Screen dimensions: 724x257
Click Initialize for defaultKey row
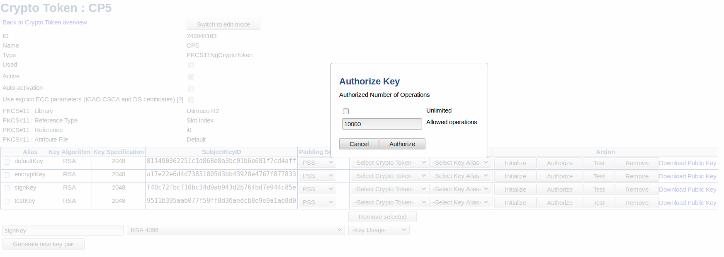[515, 163]
